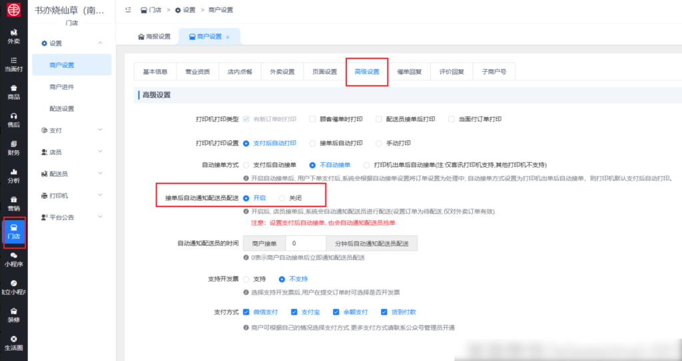Expand the 配送员 menu group
The height and width of the screenshot is (361, 682).
pyautogui.click(x=72, y=174)
